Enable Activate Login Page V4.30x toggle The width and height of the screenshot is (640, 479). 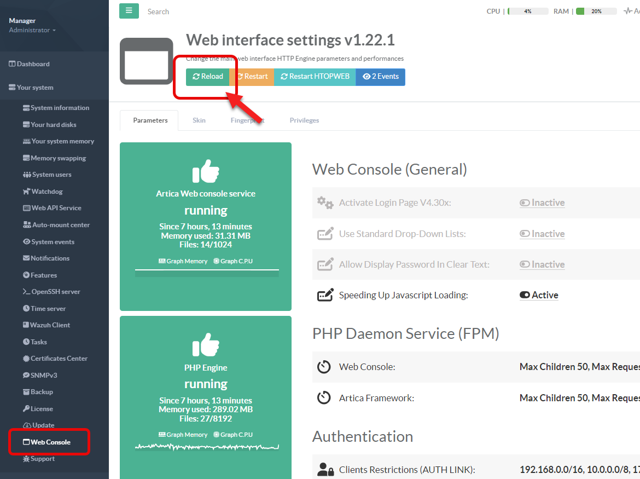point(542,203)
